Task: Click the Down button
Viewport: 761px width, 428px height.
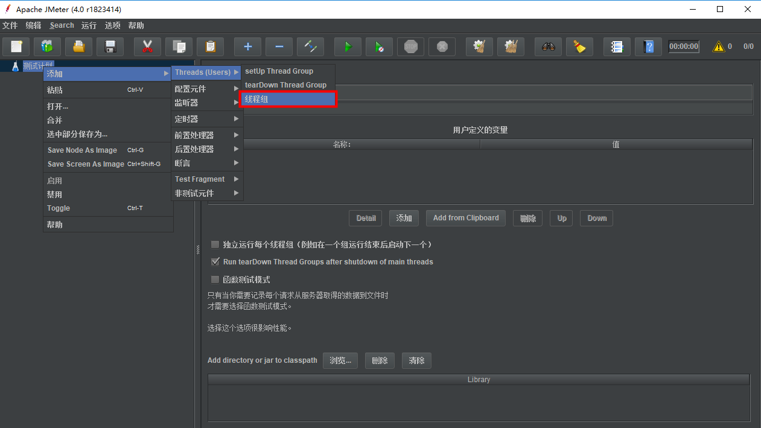Action: 597,218
